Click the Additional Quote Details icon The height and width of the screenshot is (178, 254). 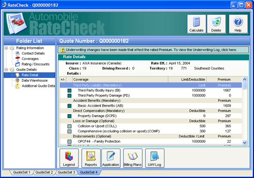(x=17, y=86)
